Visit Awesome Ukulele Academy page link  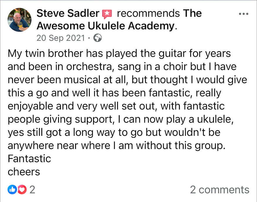[106, 26]
